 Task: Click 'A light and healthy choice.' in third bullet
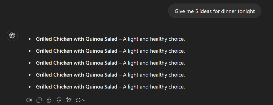(x=154, y=63)
